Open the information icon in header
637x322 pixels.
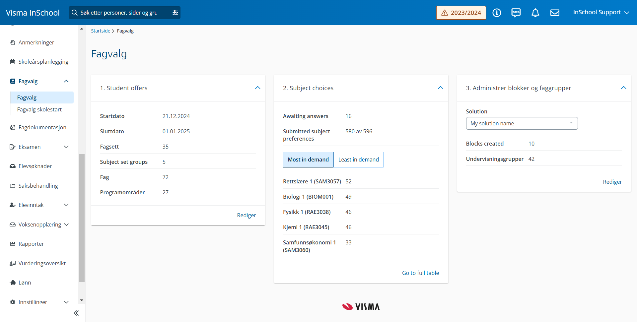click(497, 13)
